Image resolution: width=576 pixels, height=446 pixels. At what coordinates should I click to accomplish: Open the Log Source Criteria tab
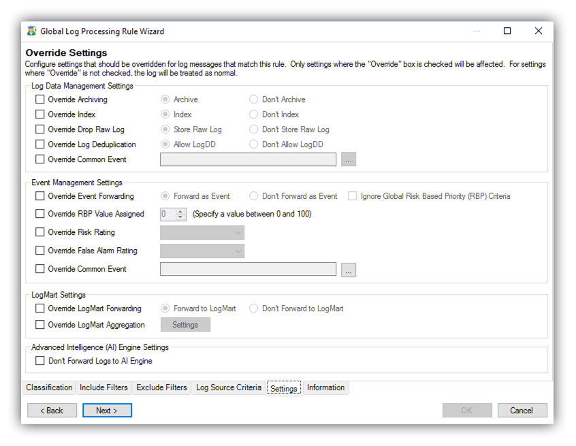[x=227, y=387]
